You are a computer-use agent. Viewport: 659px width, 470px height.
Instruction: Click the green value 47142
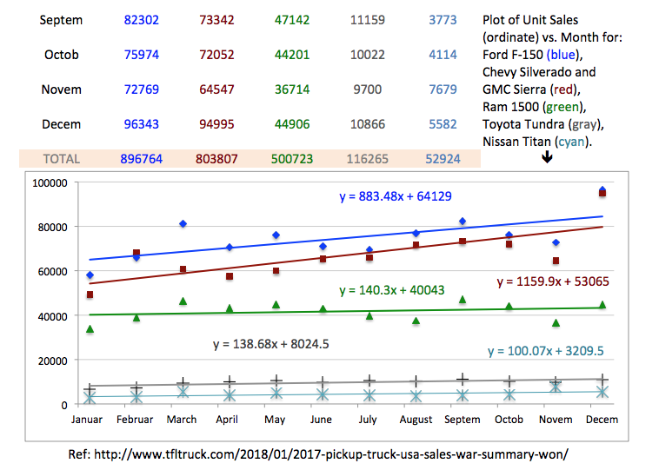pos(291,20)
